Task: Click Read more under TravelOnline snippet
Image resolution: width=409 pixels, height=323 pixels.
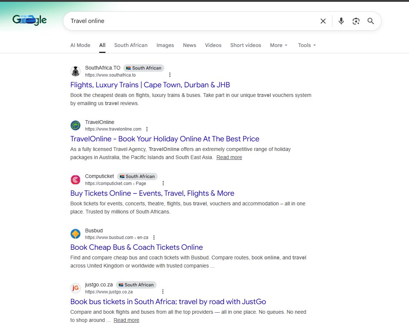Action: [x=229, y=157]
